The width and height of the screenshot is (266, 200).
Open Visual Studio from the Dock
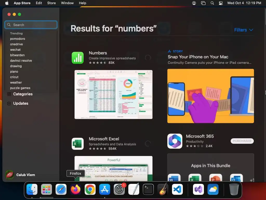click(198, 189)
